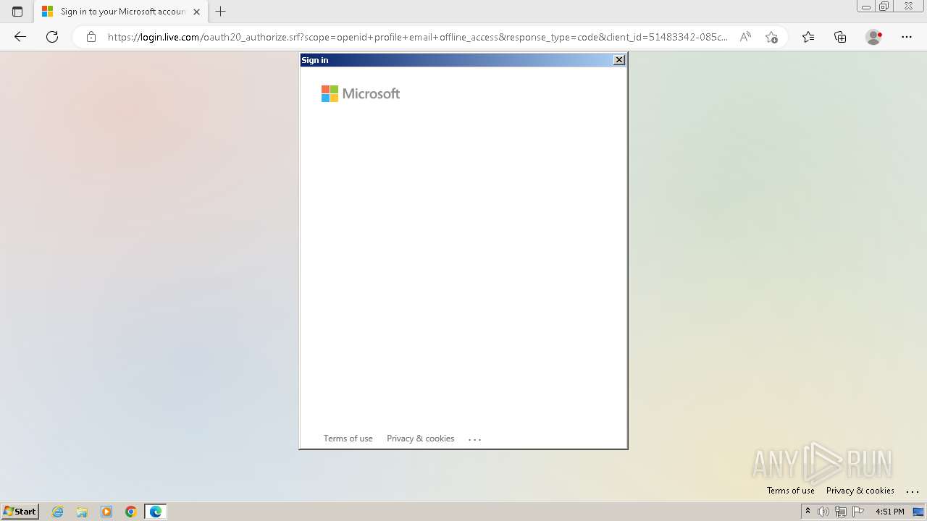Expand page footer ellipsis options

pos(913,491)
